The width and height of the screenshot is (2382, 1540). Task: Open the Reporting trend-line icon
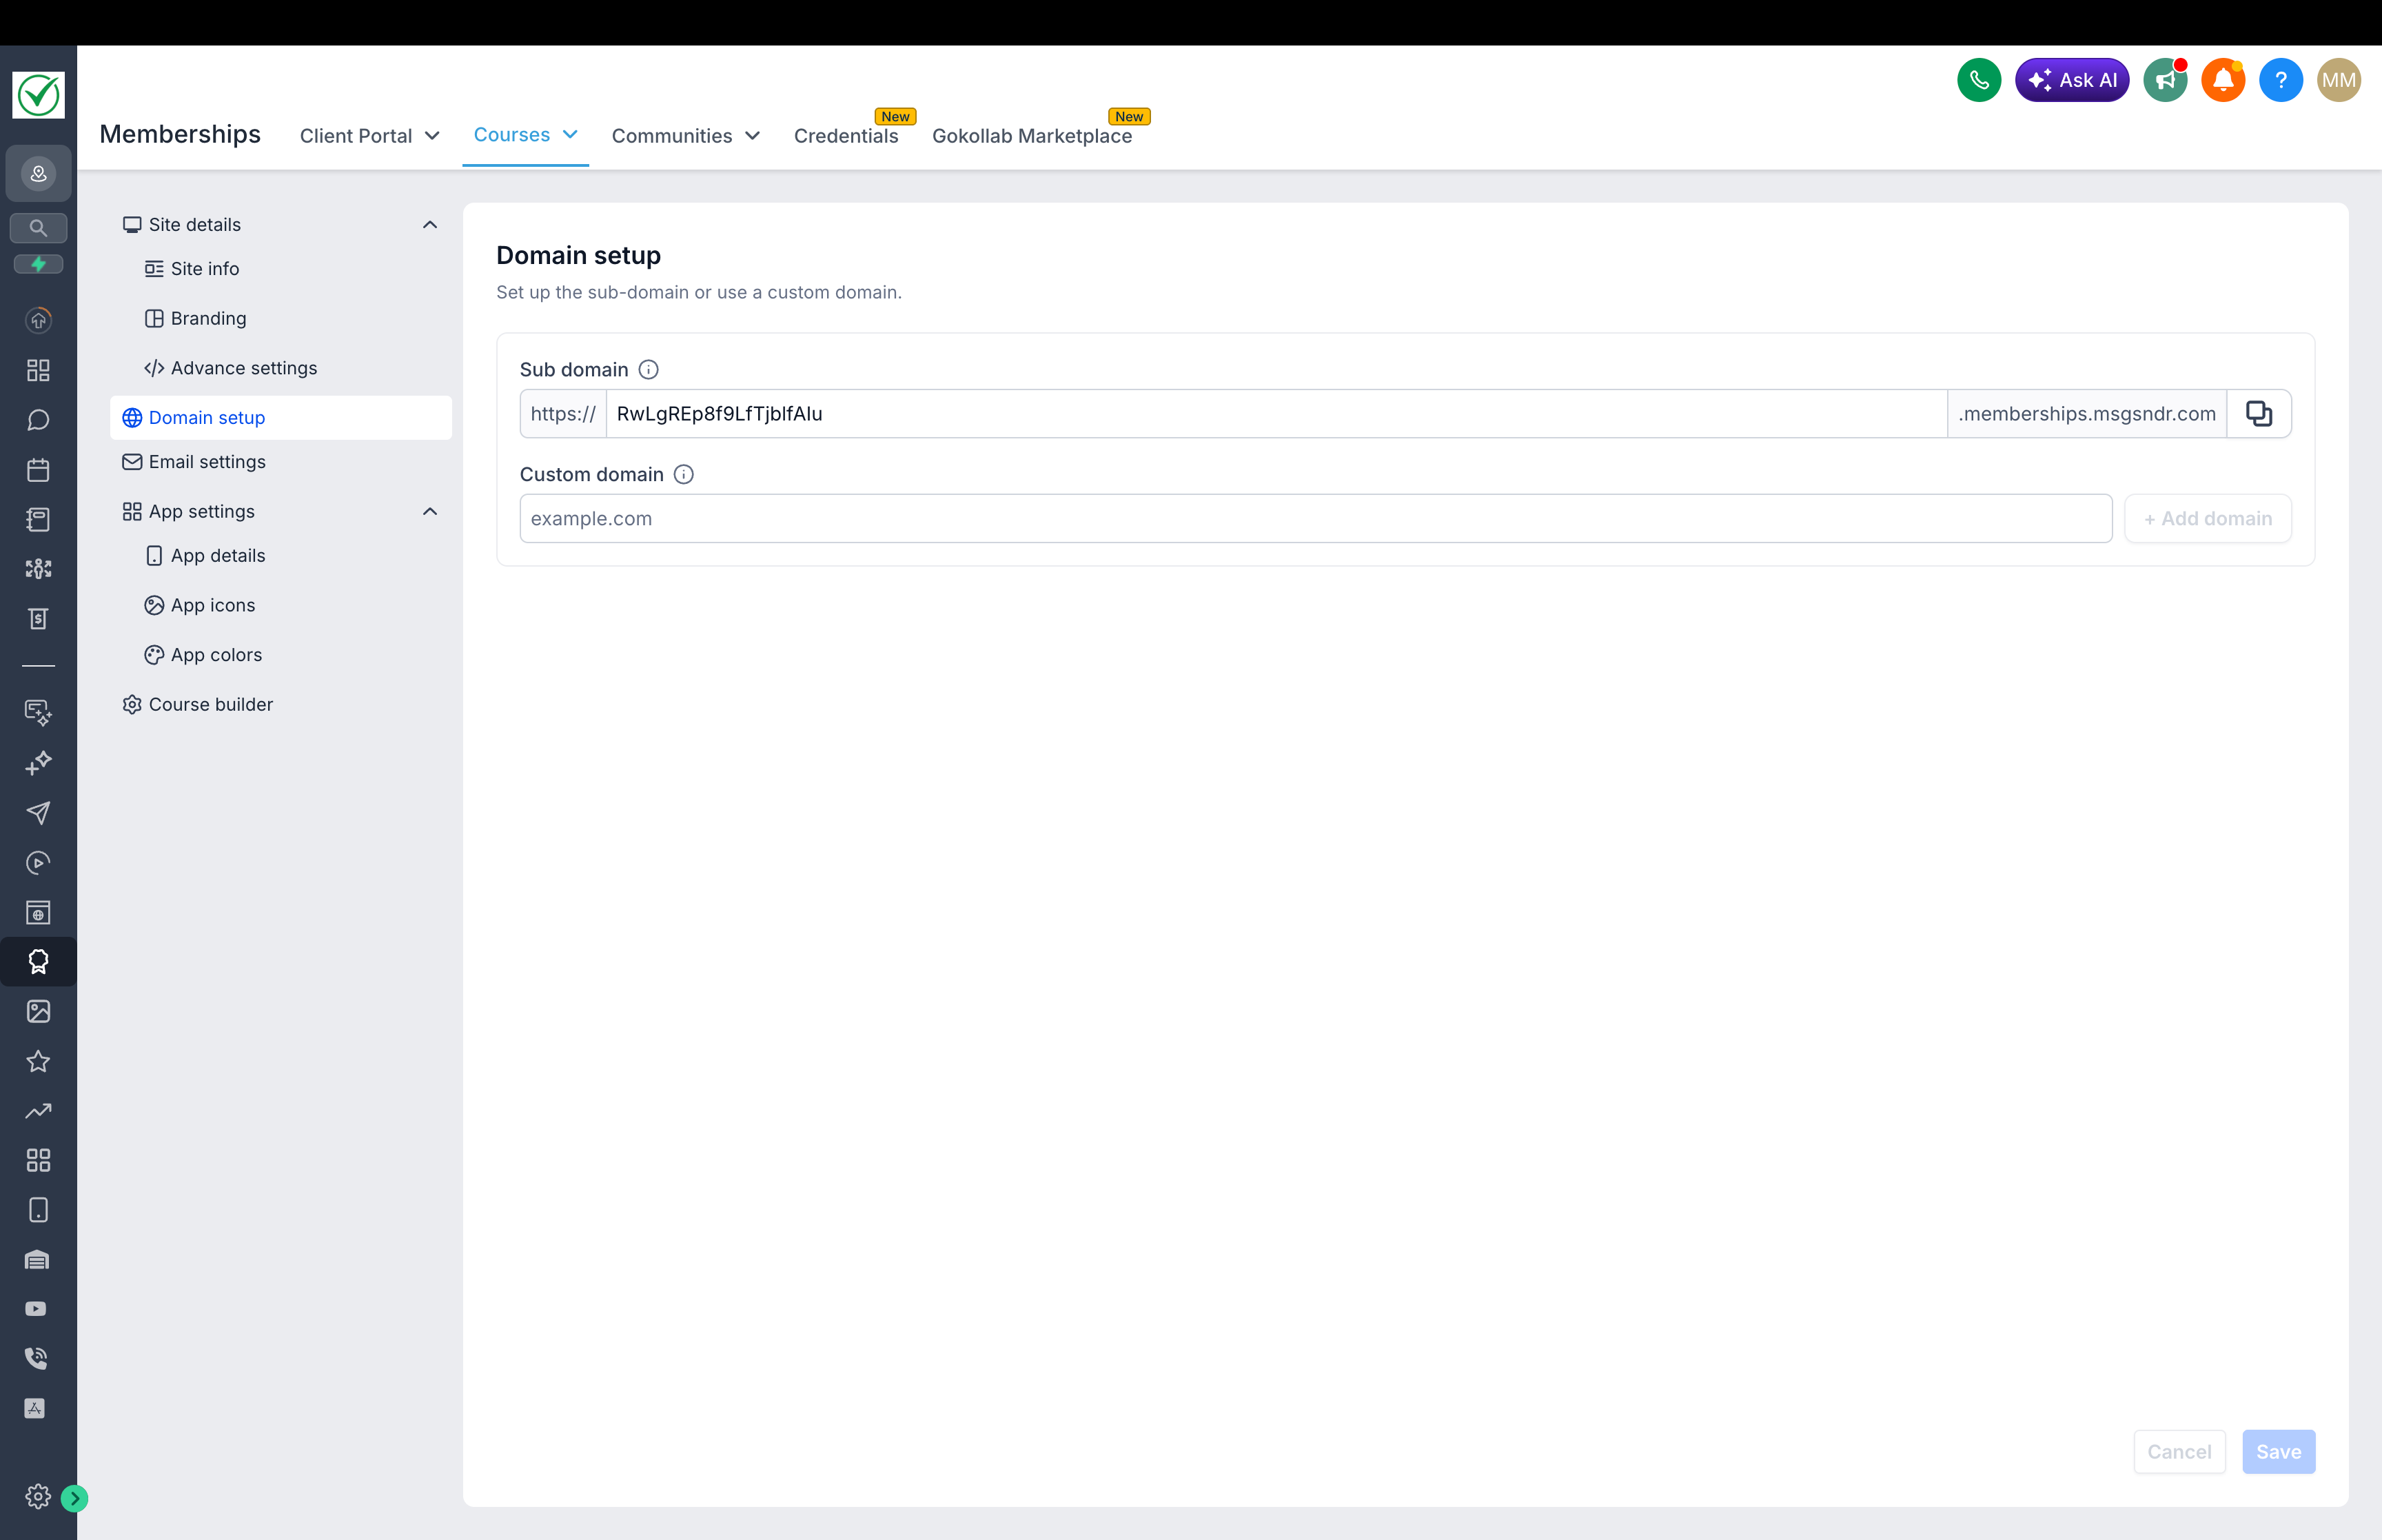pyautogui.click(x=38, y=1111)
